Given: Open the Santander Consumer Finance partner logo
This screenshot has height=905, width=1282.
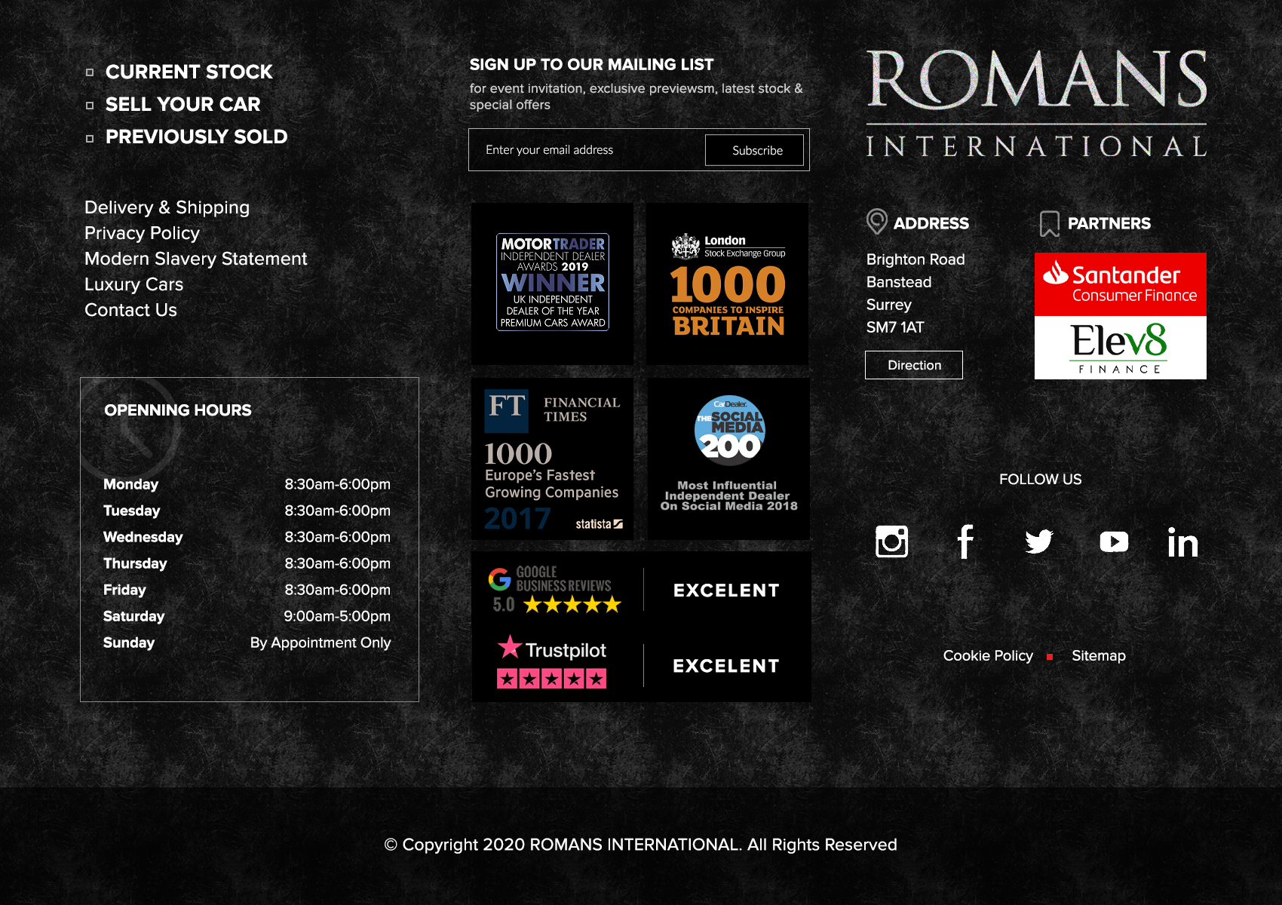Looking at the screenshot, I should point(1120,284).
